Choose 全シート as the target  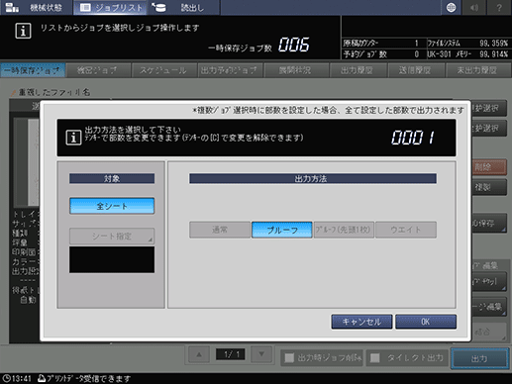coord(112,206)
